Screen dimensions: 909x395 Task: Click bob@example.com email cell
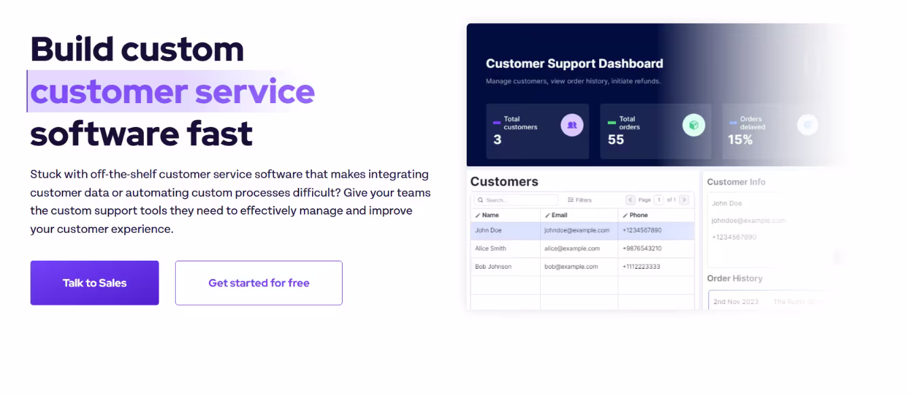pos(571,267)
